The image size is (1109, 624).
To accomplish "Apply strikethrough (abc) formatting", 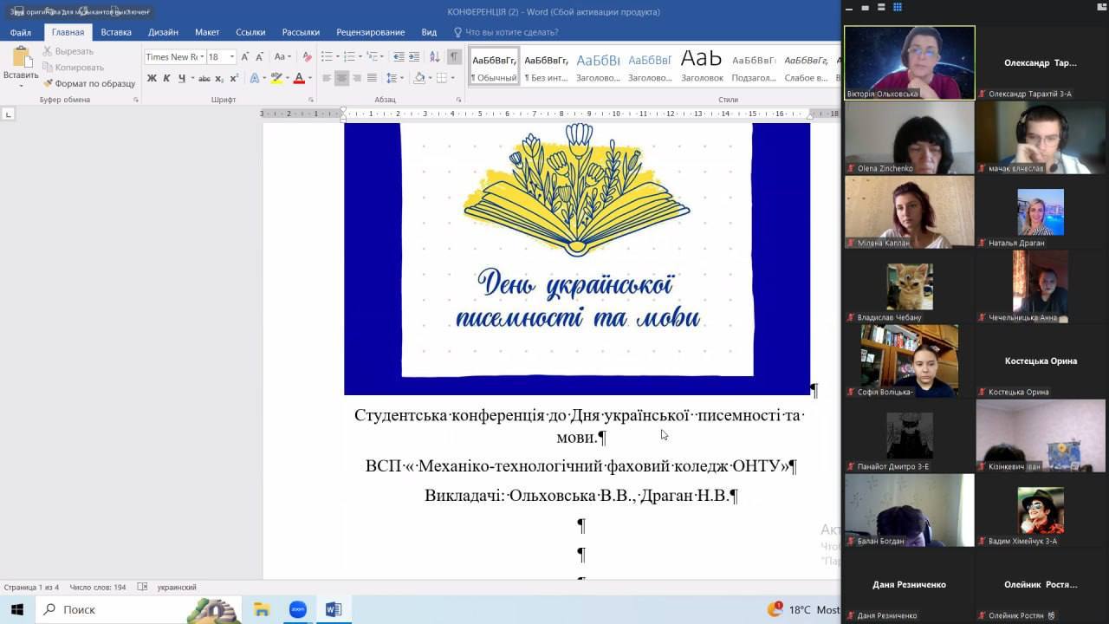I will pyautogui.click(x=204, y=78).
